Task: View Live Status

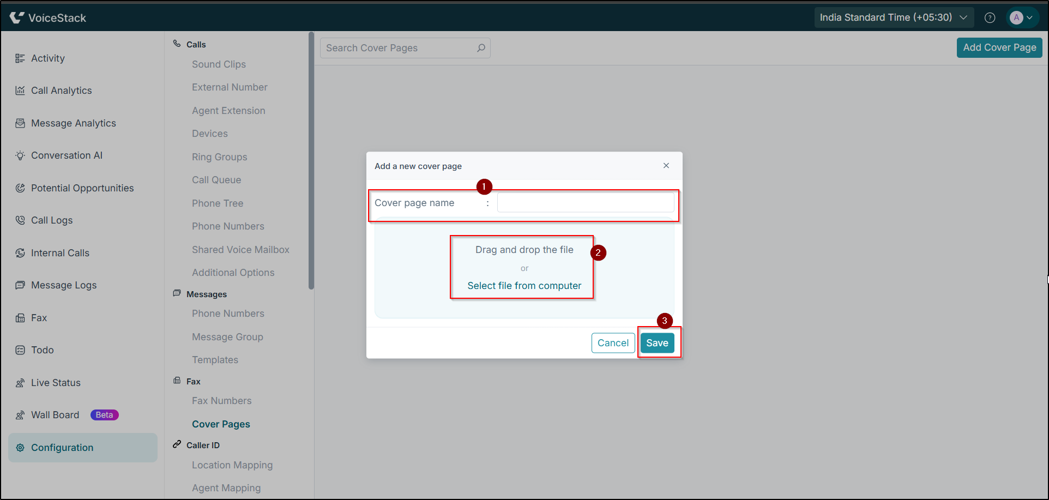Action: coord(55,382)
